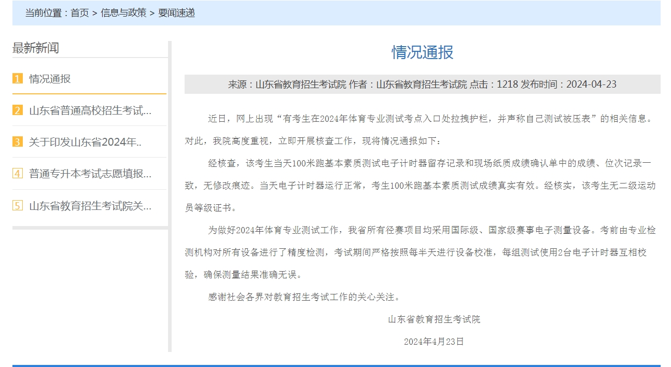Viewport: 671px width, 367px height.
Task: Open the 情况通报 sidebar news item
Action: click(50, 79)
